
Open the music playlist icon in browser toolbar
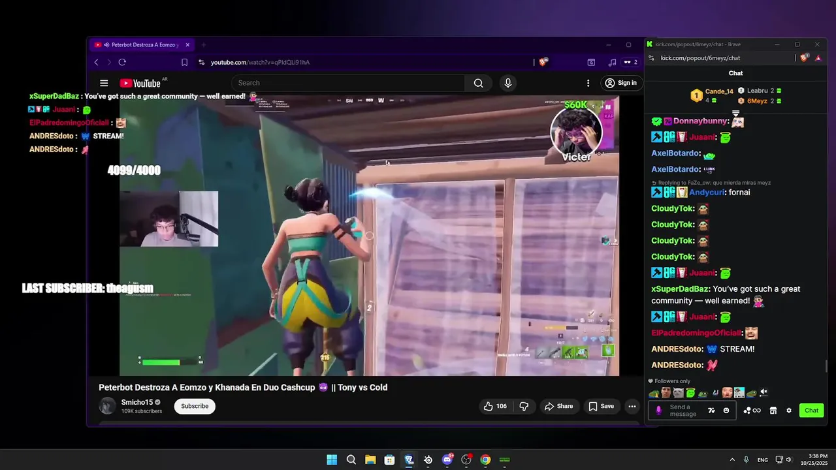tap(612, 62)
